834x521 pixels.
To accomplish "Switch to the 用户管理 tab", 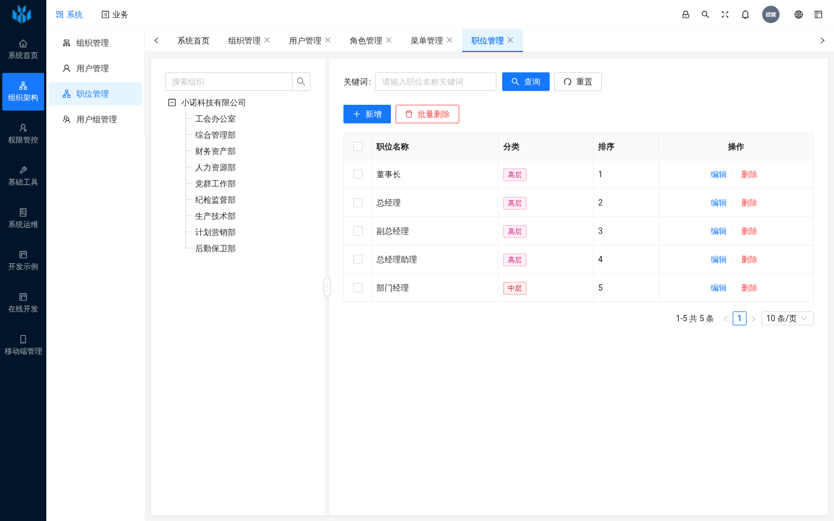I will click(x=305, y=41).
